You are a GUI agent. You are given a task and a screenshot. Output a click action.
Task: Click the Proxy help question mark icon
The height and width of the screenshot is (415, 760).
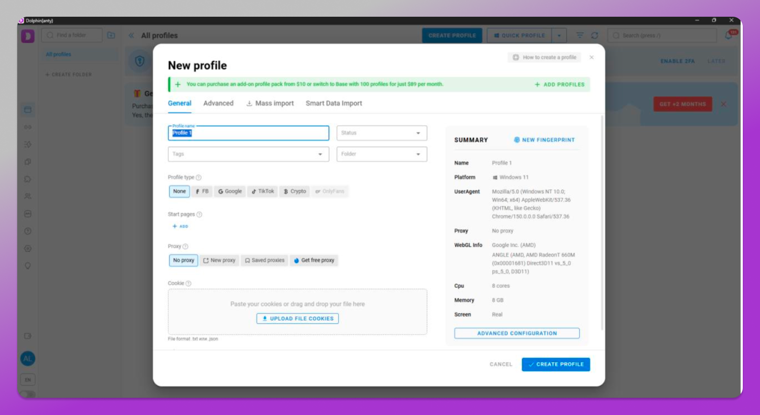point(185,246)
